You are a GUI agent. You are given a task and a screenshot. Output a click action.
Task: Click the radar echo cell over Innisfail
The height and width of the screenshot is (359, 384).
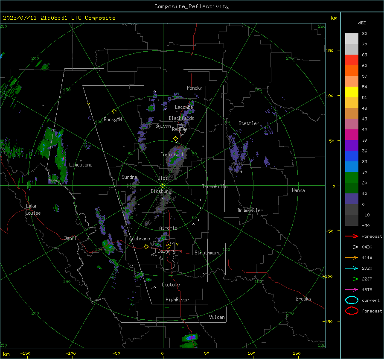[175, 158]
